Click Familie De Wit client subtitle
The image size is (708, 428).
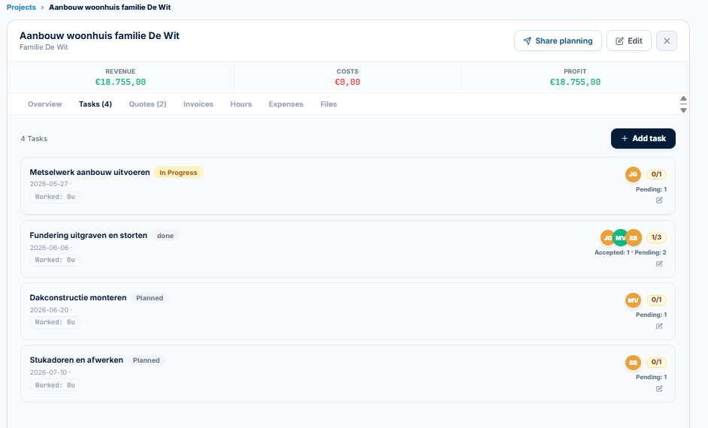click(x=44, y=47)
